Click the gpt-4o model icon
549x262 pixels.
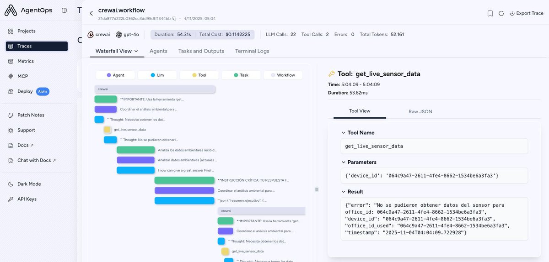click(119, 35)
